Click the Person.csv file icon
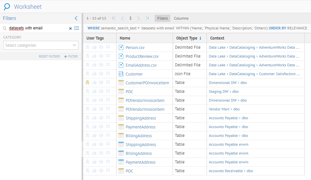The height and width of the screenshot is (180, 311). pos(121,47)
